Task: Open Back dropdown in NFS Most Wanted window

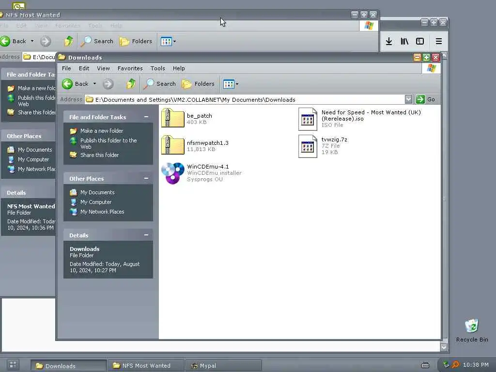Action: 32,41
